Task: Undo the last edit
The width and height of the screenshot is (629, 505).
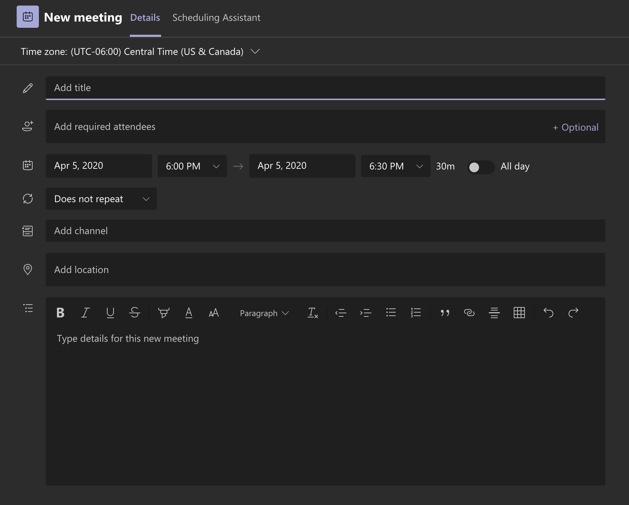Action: 548,313
